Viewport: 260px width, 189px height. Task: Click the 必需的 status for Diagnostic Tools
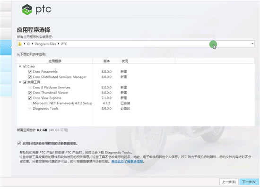pyautogui.click(x=125, y=109)
